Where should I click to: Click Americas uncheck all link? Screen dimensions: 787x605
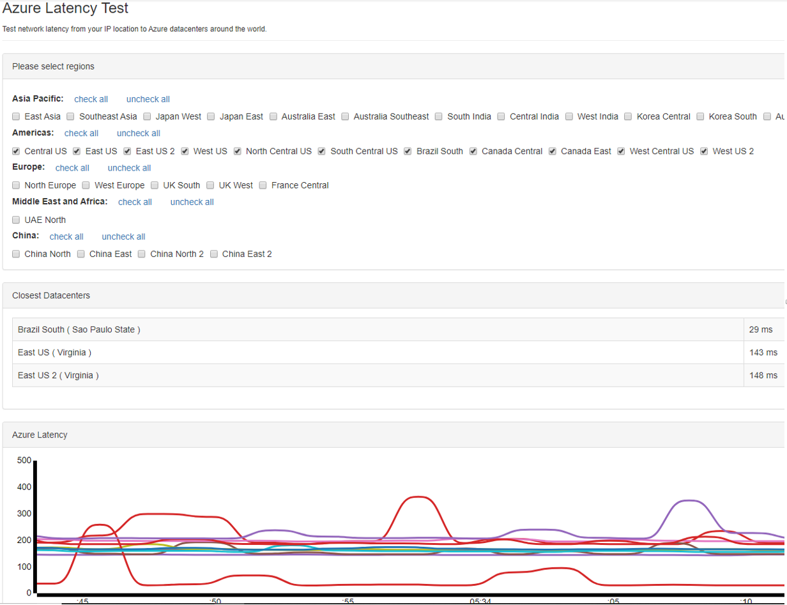[x=139, y=134]
